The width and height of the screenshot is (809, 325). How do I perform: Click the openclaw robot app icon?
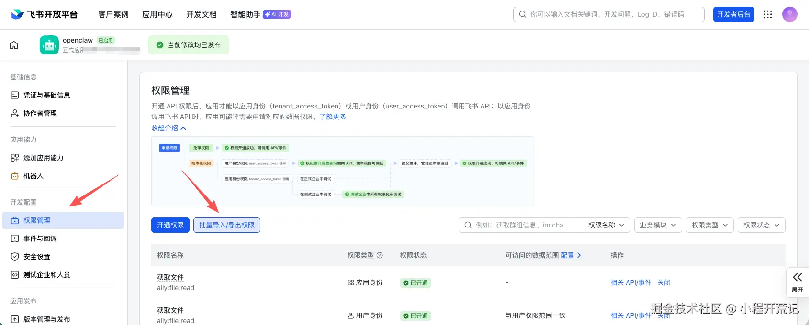click(49, 45)
